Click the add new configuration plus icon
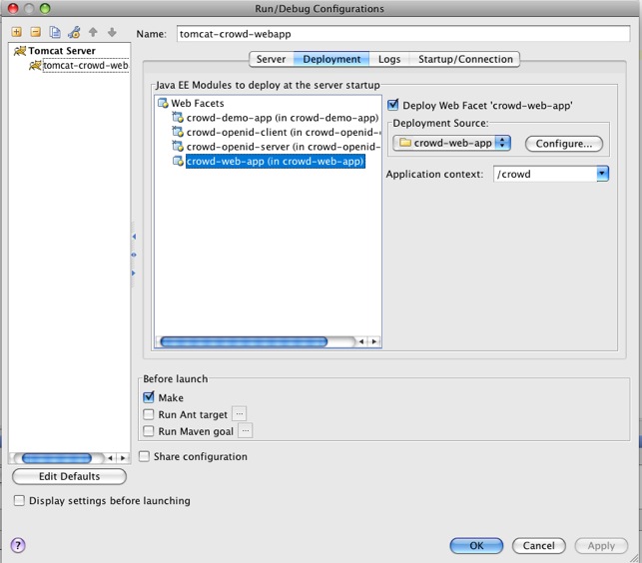Screen dimensions: 642x563 17,32
